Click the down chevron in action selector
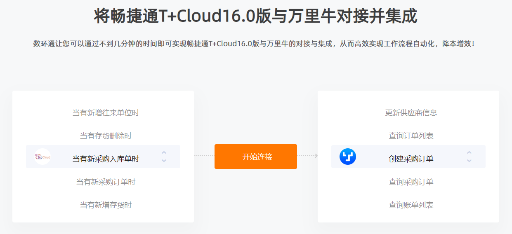512x234 pixels. click(469, 161)
